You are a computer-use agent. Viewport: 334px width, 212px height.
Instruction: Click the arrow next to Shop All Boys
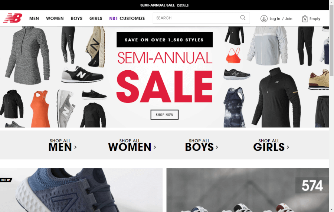(x=217, y=147)
